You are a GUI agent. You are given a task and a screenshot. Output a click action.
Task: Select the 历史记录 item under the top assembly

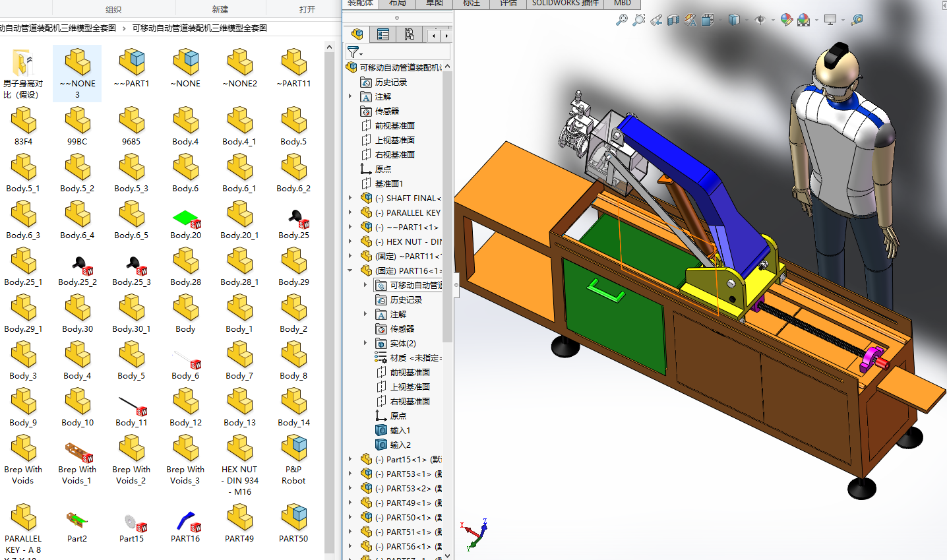(x=384, y=82)
